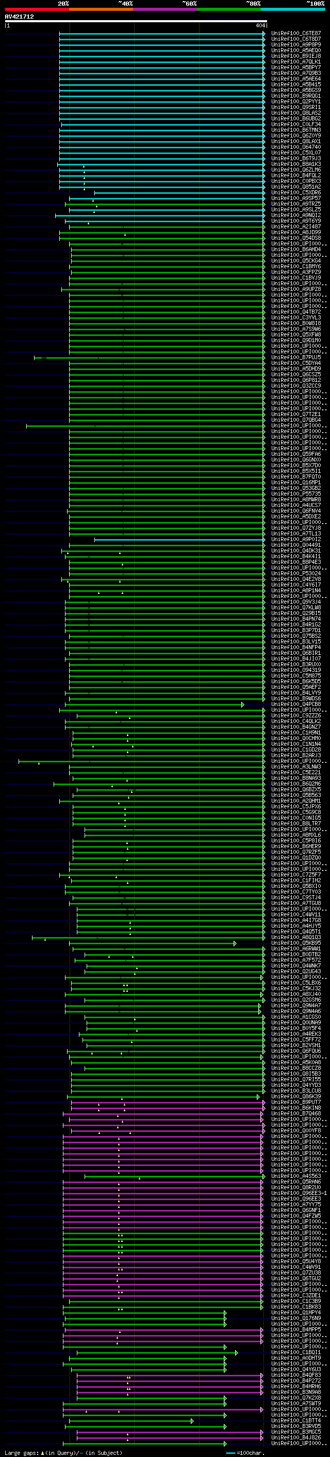
Task: Select hit UniRef100_C9ZZZ6
Action: (x=296, y=715)
